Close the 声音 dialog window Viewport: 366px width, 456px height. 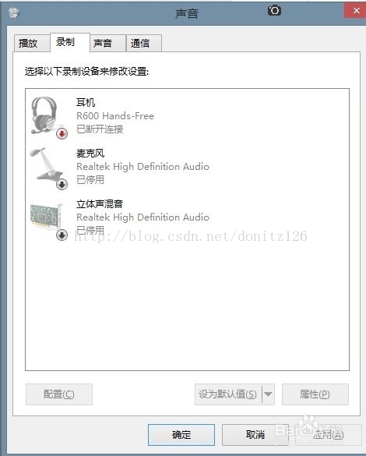(x=356, y=11)
